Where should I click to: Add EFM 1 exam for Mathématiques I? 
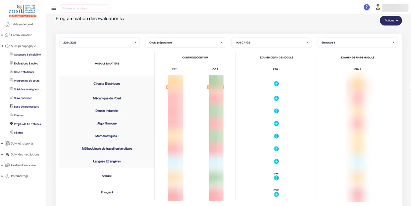276,136
